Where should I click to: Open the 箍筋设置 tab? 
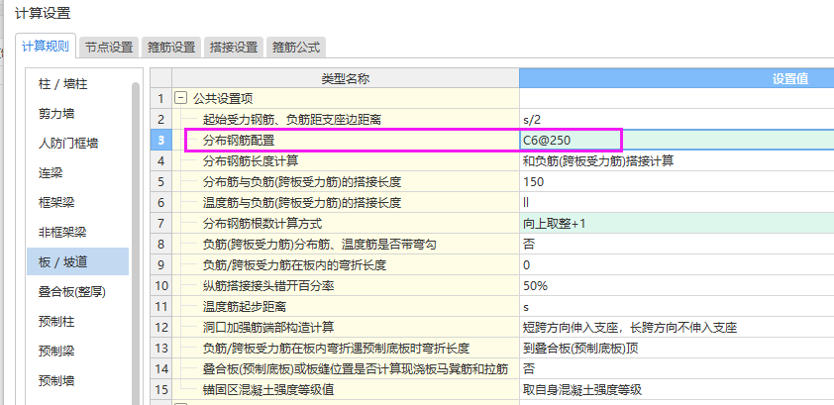click(x=171, y=48)
